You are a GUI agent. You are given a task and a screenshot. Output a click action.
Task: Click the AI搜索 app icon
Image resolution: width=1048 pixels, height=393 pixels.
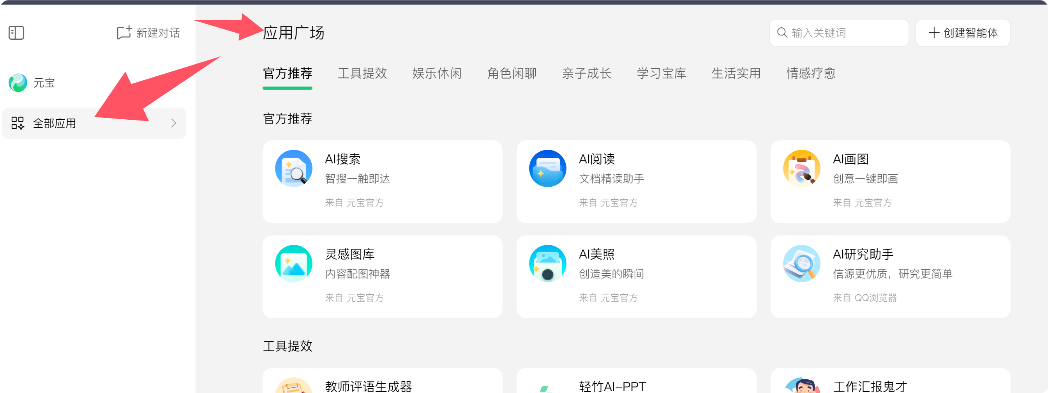tap(293, 168)
